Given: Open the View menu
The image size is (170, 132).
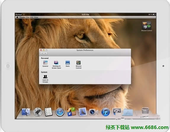Looking at the screenshot, I should pyautogui.click(x=36, y=17).
